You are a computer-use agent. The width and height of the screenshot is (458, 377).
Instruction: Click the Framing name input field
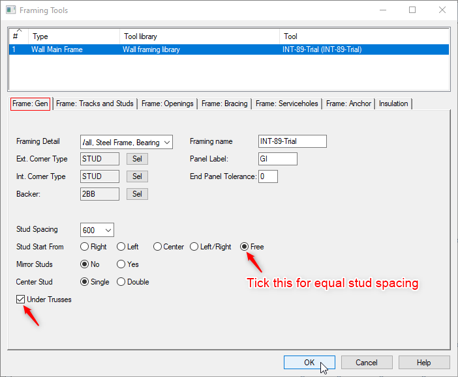coord(292,141)
